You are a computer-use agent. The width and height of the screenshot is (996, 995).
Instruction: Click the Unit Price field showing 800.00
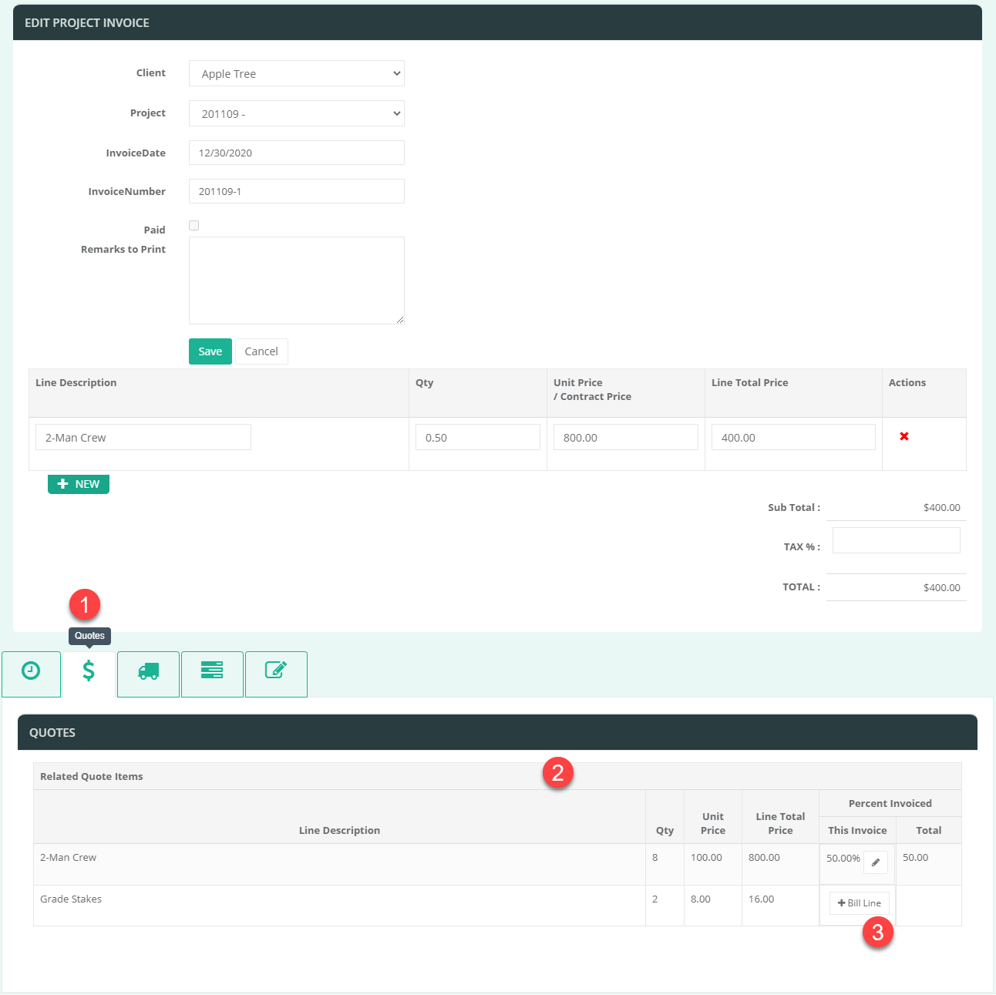625,438
